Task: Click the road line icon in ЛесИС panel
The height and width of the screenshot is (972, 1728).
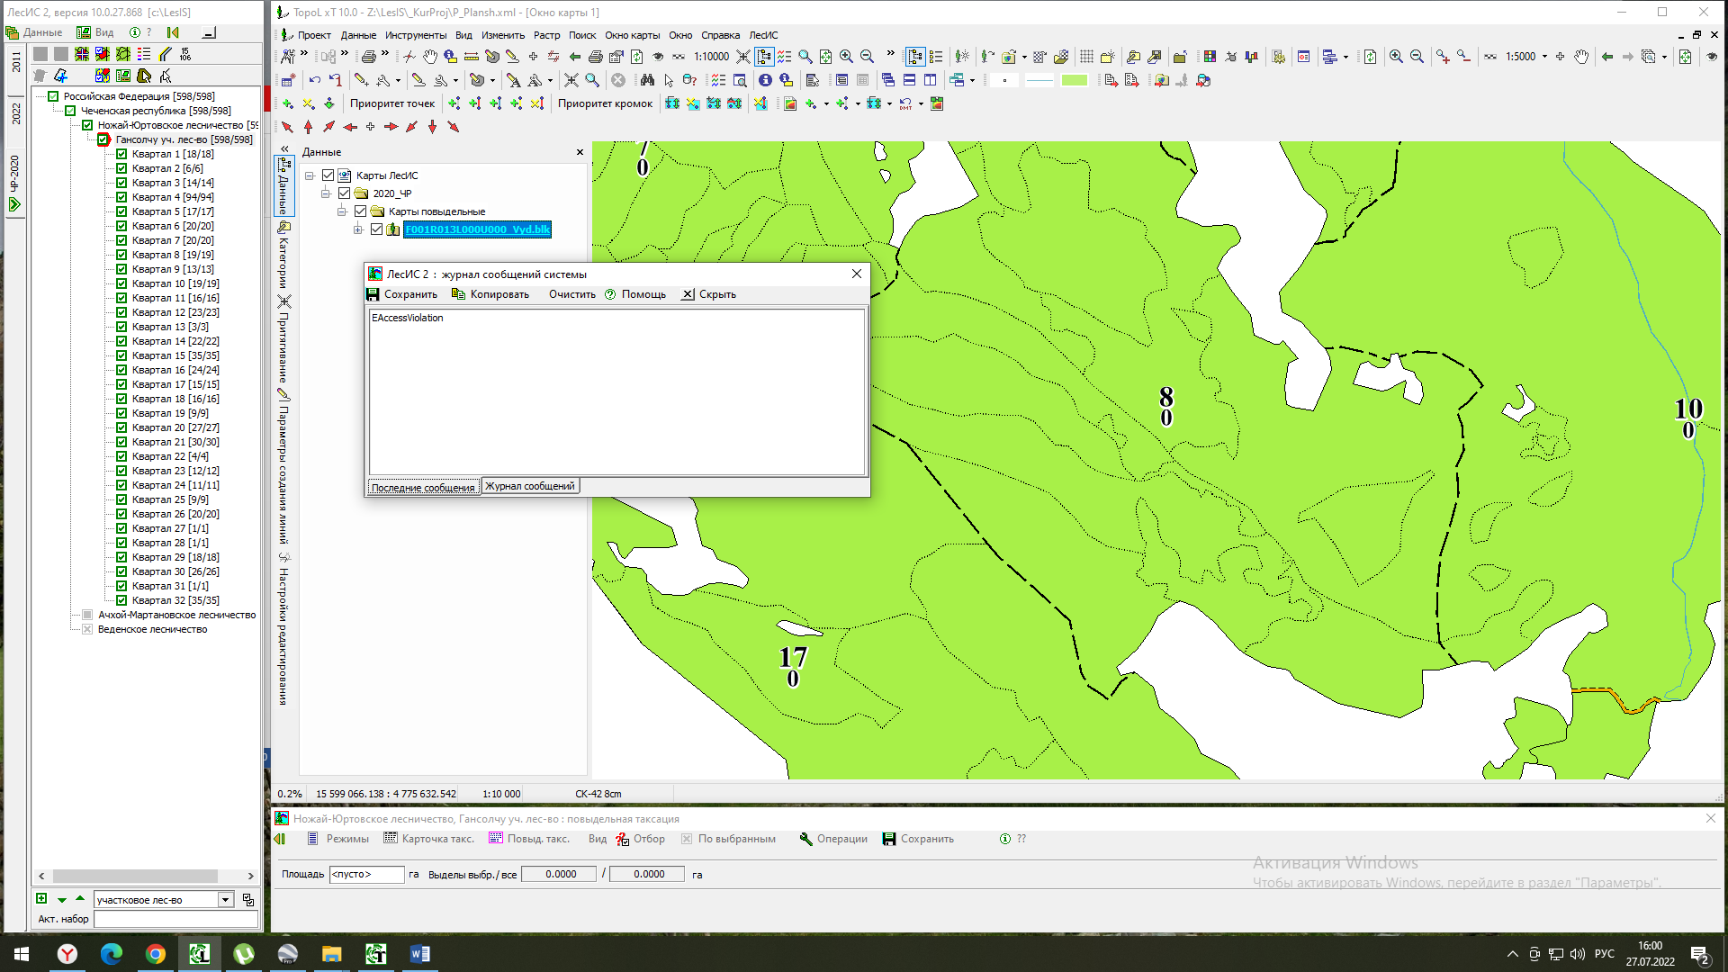Action: point(165,54)
